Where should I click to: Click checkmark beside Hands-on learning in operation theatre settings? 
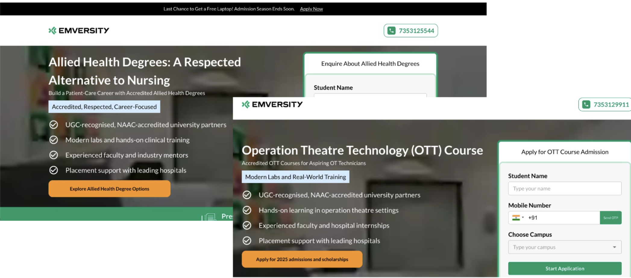tap(247, 210)
